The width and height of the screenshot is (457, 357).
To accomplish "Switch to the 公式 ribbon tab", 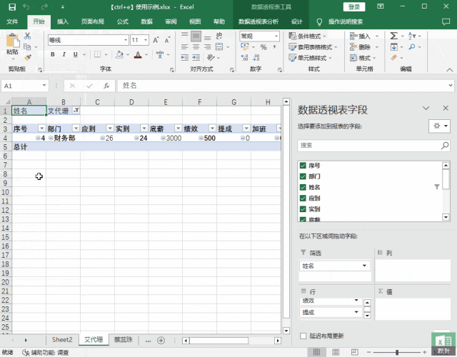I will tap(122, 21).
